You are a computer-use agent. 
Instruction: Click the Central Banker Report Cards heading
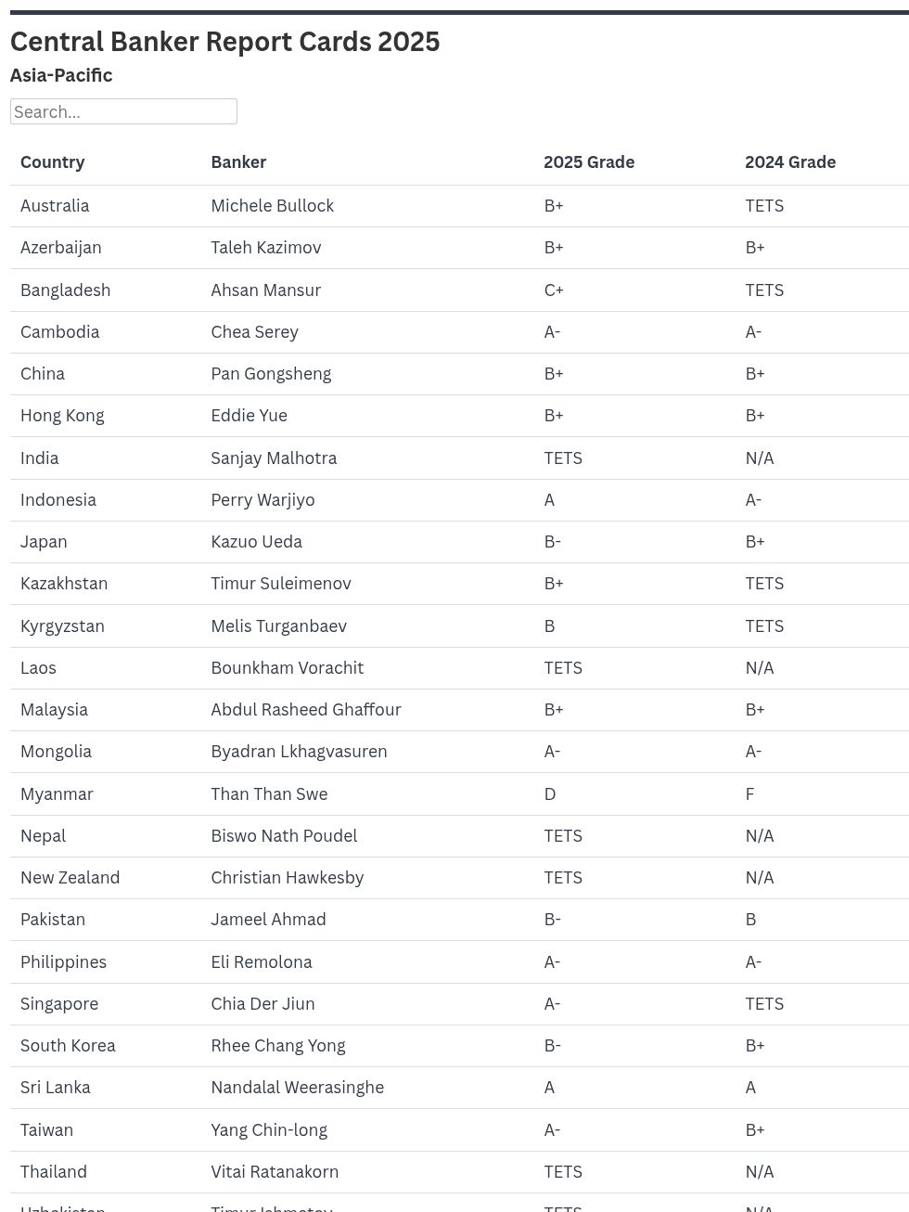[225, 42]
